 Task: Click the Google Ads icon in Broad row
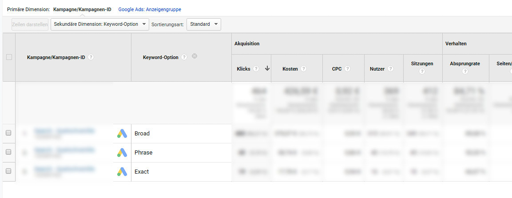tap(122, 134)
